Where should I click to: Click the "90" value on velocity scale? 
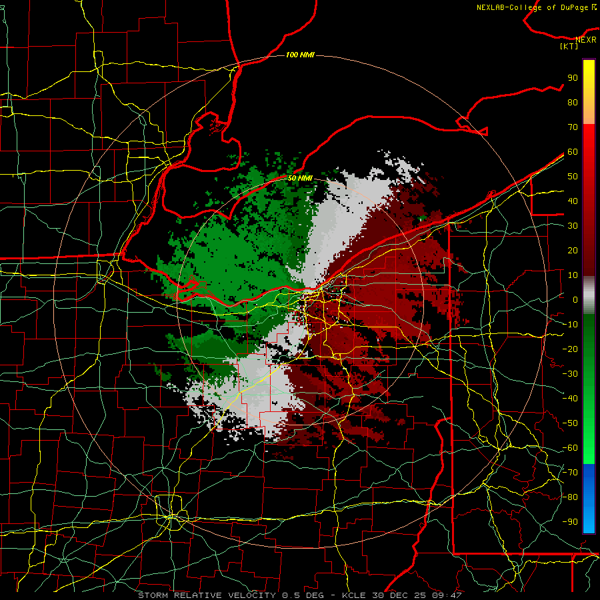pos(573,78)
